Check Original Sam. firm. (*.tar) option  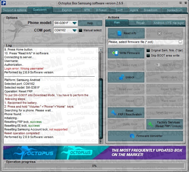point(148,51)
